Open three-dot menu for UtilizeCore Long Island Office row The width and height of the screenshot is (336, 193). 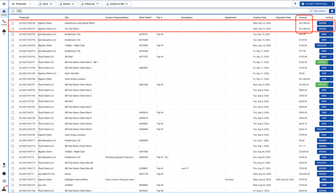[x=331, y=23]
